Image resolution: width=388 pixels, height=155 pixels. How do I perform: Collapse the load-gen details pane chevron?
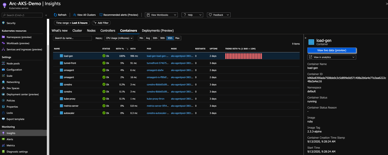[x=305, y=38]
